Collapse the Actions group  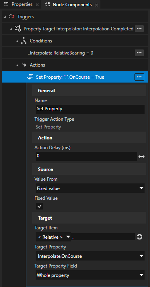[17, 65]
